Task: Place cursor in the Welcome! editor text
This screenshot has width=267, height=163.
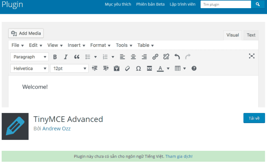Action: (35, 87)
